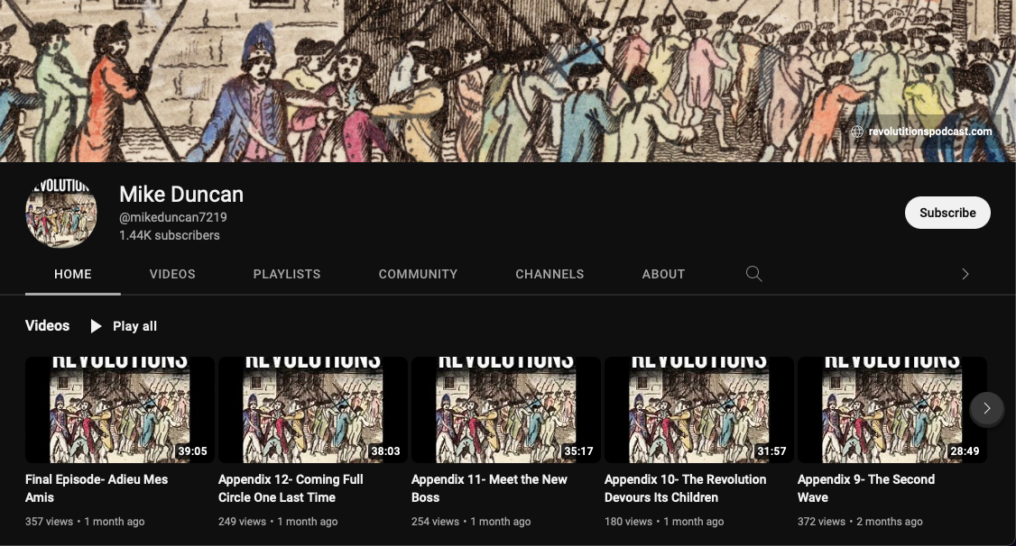Click the 39:05 duration badge

(192, 450)
